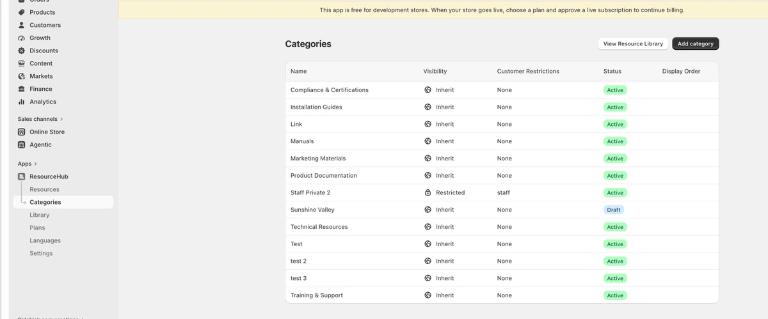Click globe icon in Technical Resources row
768x319 pixels.
428,227
